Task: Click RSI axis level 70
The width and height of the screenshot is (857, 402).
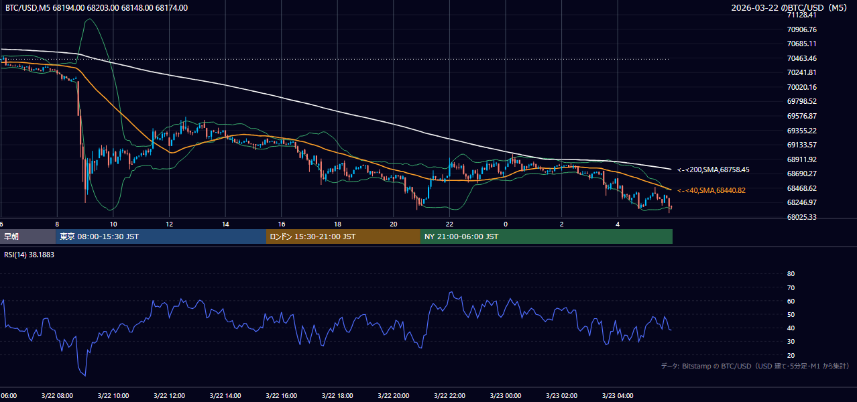Action: tap(791, 287)
